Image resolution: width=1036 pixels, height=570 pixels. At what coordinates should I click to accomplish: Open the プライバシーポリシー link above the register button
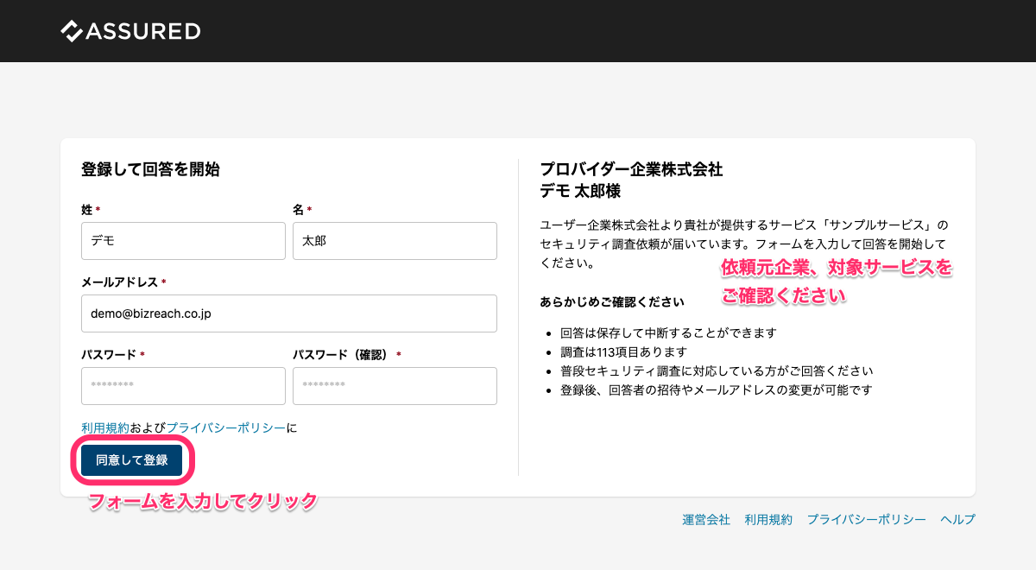(x=225, y=427)
